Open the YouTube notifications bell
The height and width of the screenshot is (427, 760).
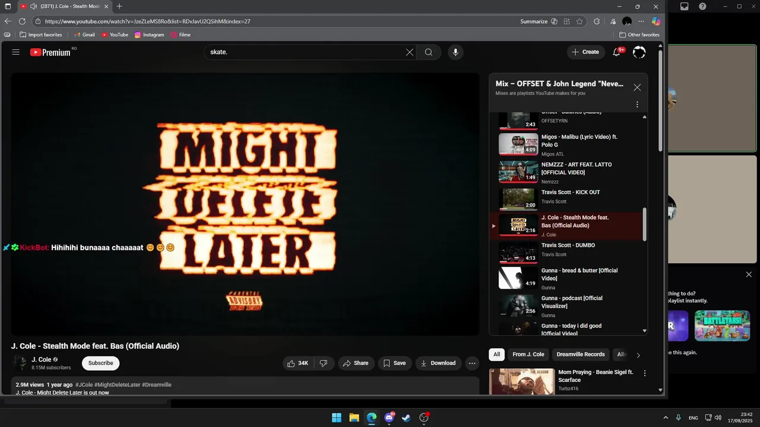tap(617, 52)
